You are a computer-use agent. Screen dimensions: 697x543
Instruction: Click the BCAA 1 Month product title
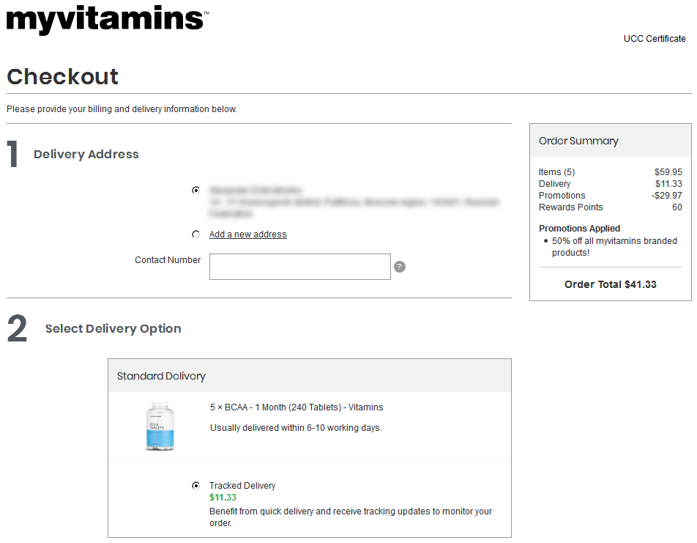coord(297,407)
